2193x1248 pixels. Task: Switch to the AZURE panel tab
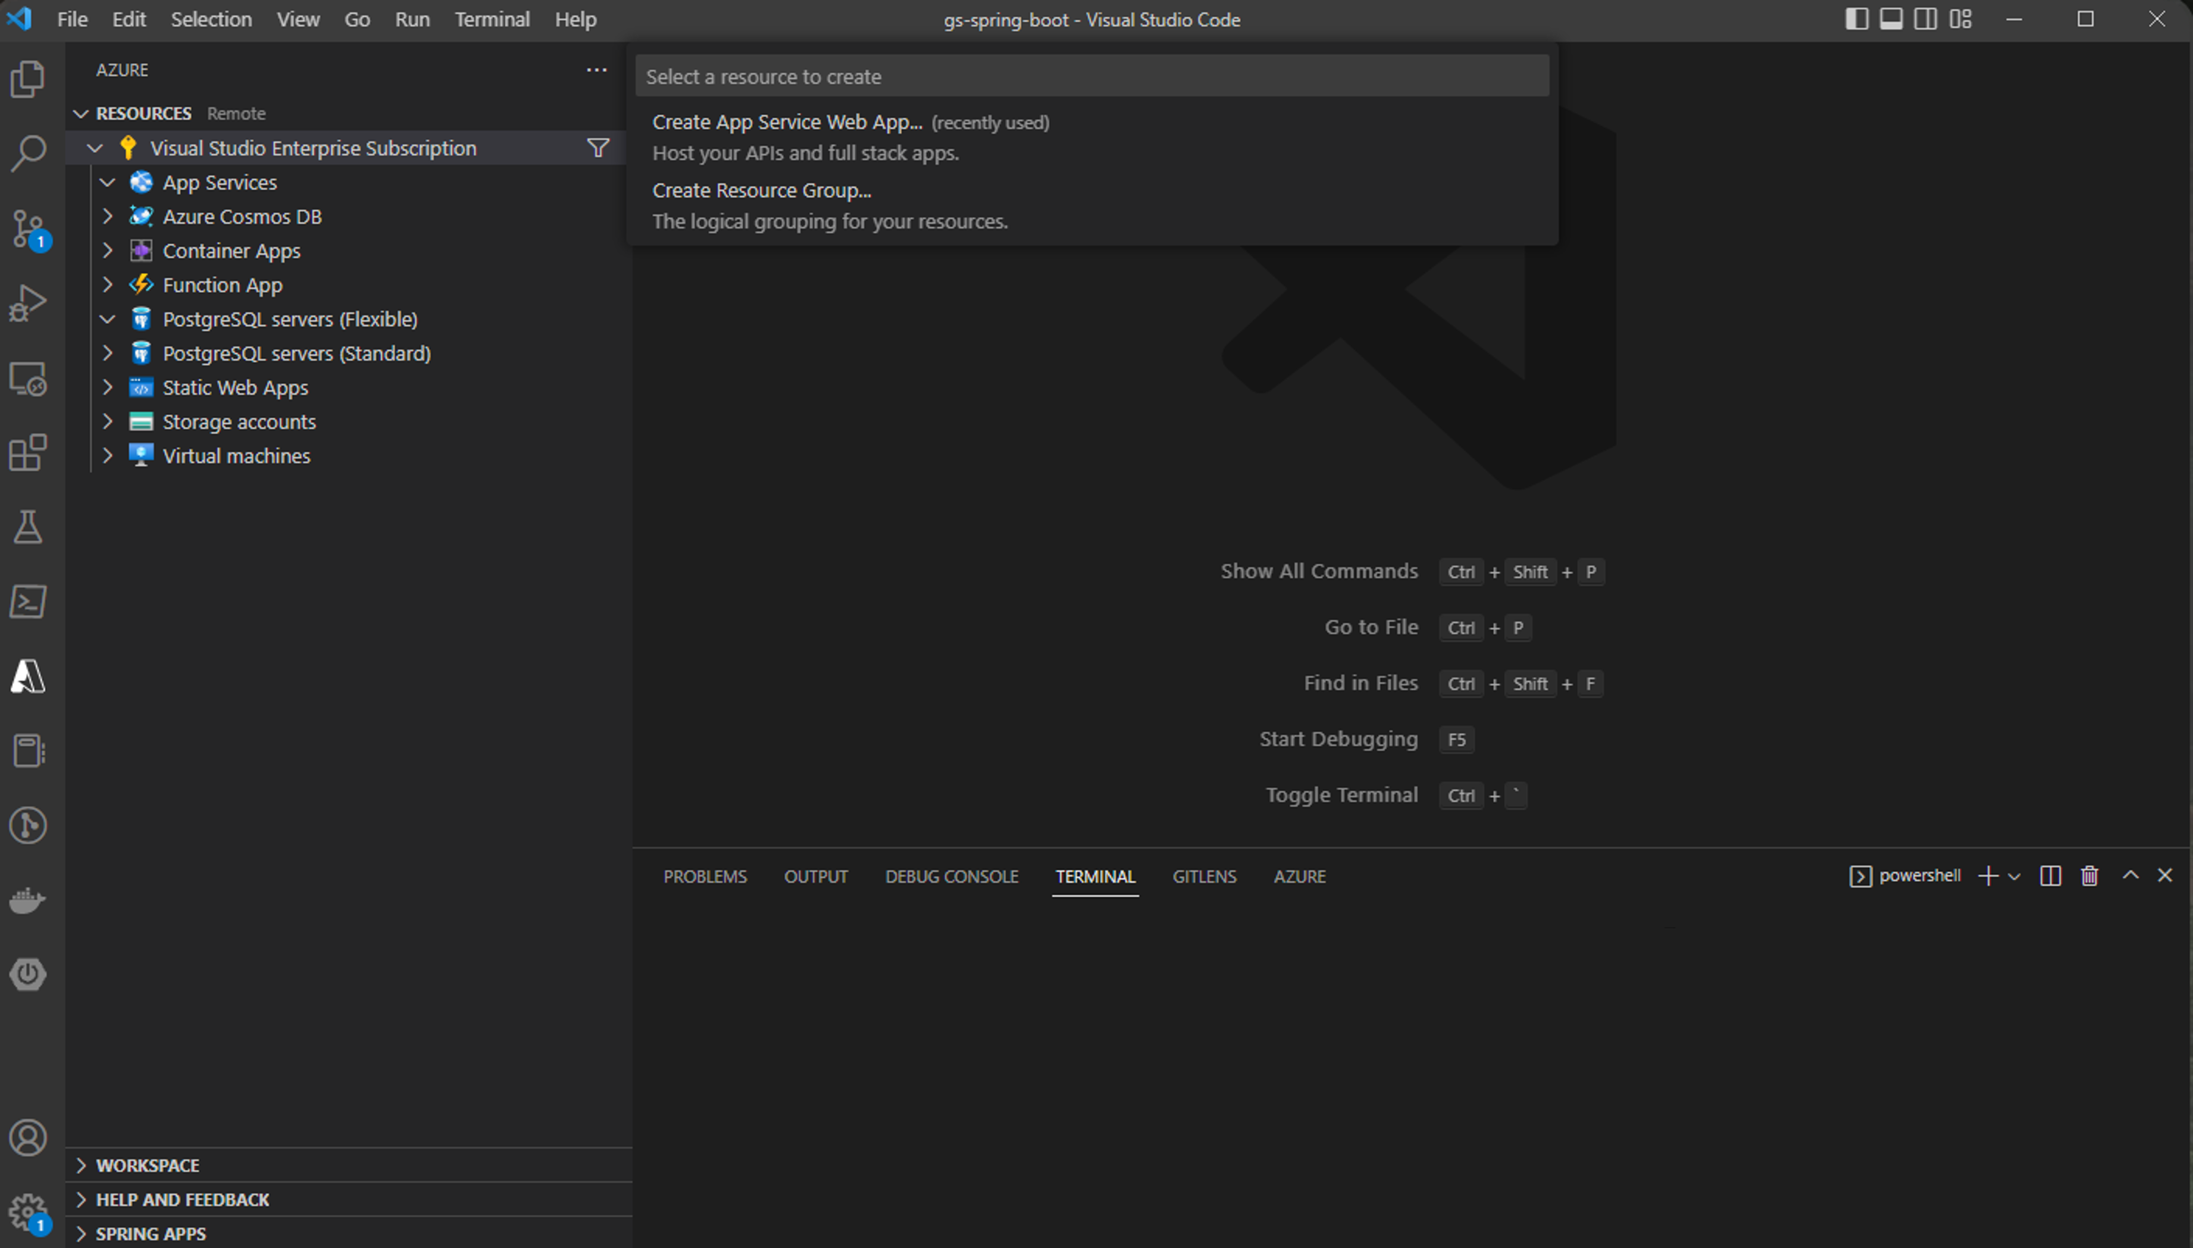tap(1299, 876)
